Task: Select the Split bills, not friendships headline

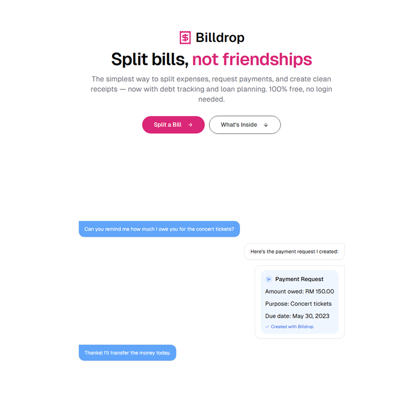Action: [x=212, y=59]
